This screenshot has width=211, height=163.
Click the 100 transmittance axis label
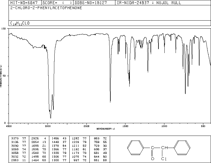coord(4,29)
